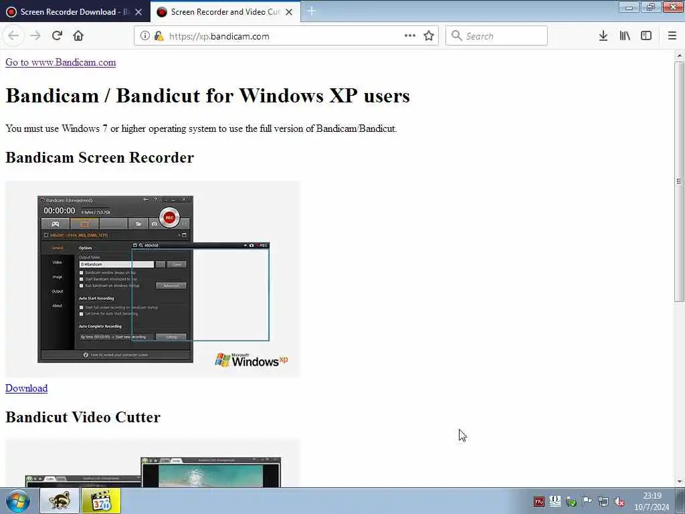This screenshot has width=685, height=514.
Task: Select the Screen Recorder and Video Cutter tab
Action: coord(225,12)
